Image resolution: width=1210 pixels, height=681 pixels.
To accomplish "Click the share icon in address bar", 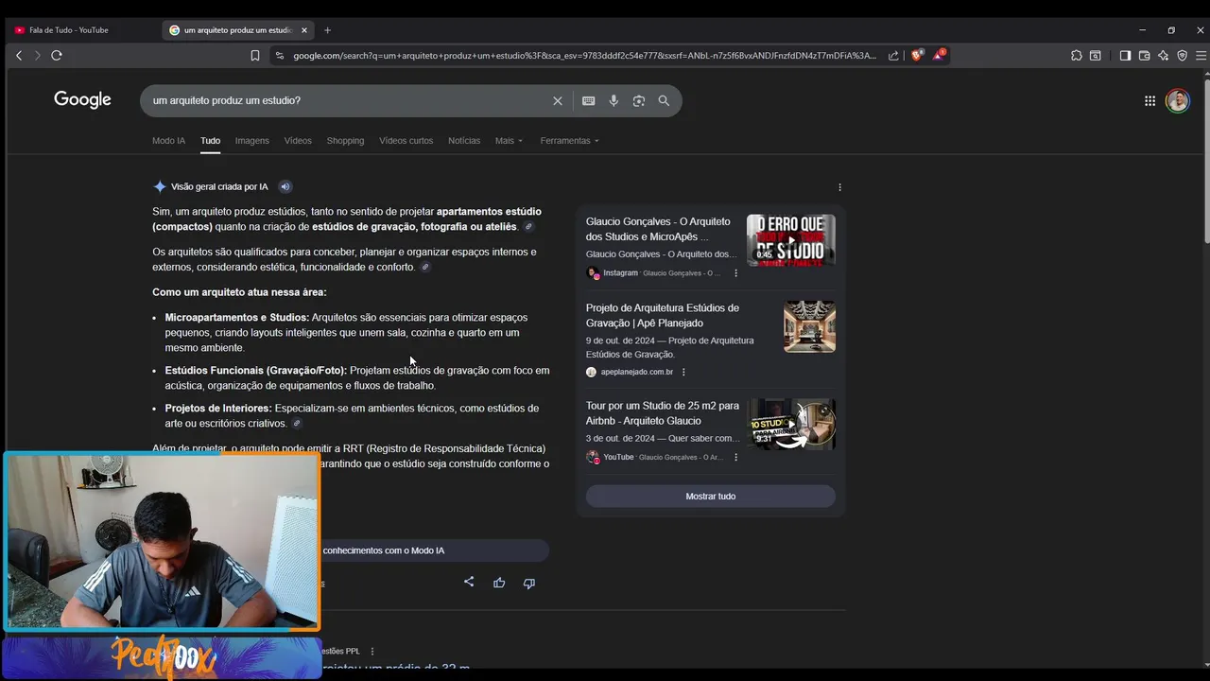I will coord(894,56).
